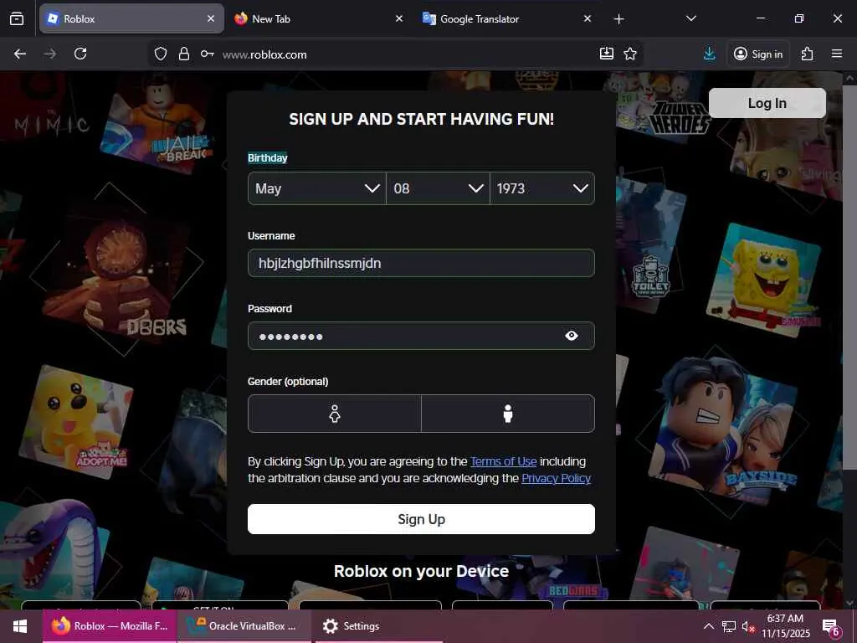Open the network status tray icon
The height and width of the screenshot is (643, 857).
(x=728, y=626)
